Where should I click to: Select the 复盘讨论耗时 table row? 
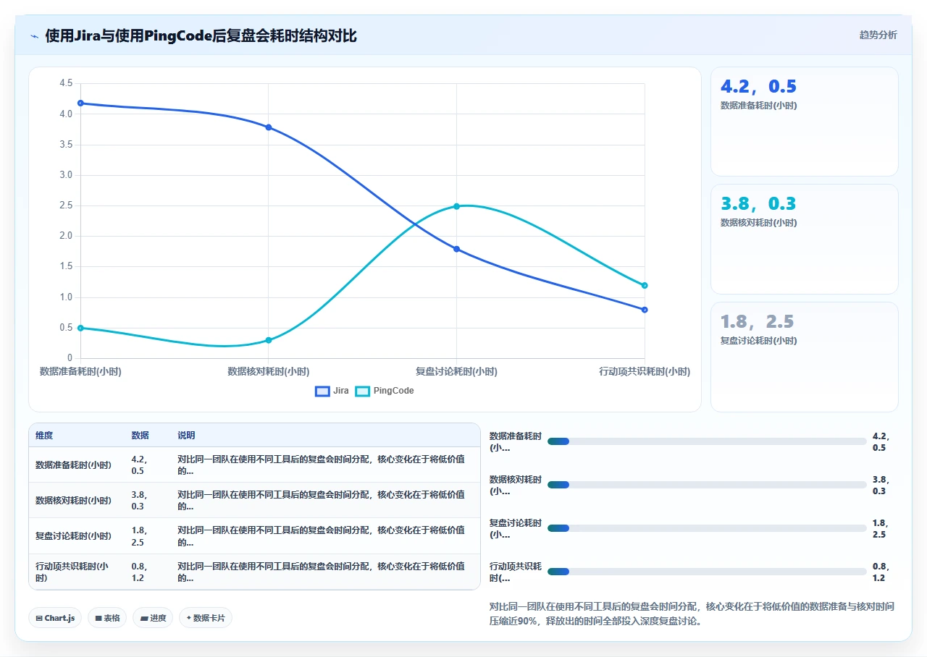(x=254, y=536)
